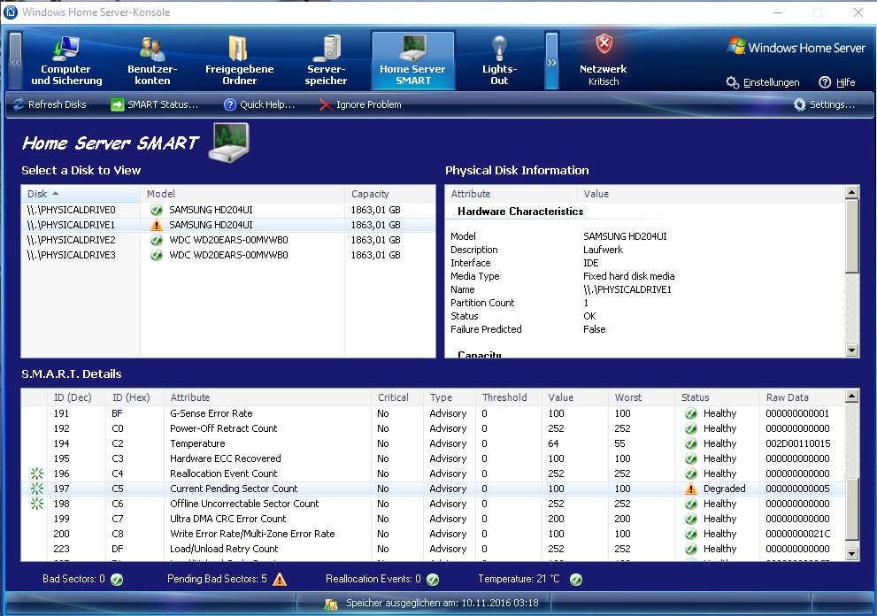Viewport: 877px width, 616px height.
Task: Select PHYSICALDRIVE2 in disk list
Action: (x=72, y=240)
